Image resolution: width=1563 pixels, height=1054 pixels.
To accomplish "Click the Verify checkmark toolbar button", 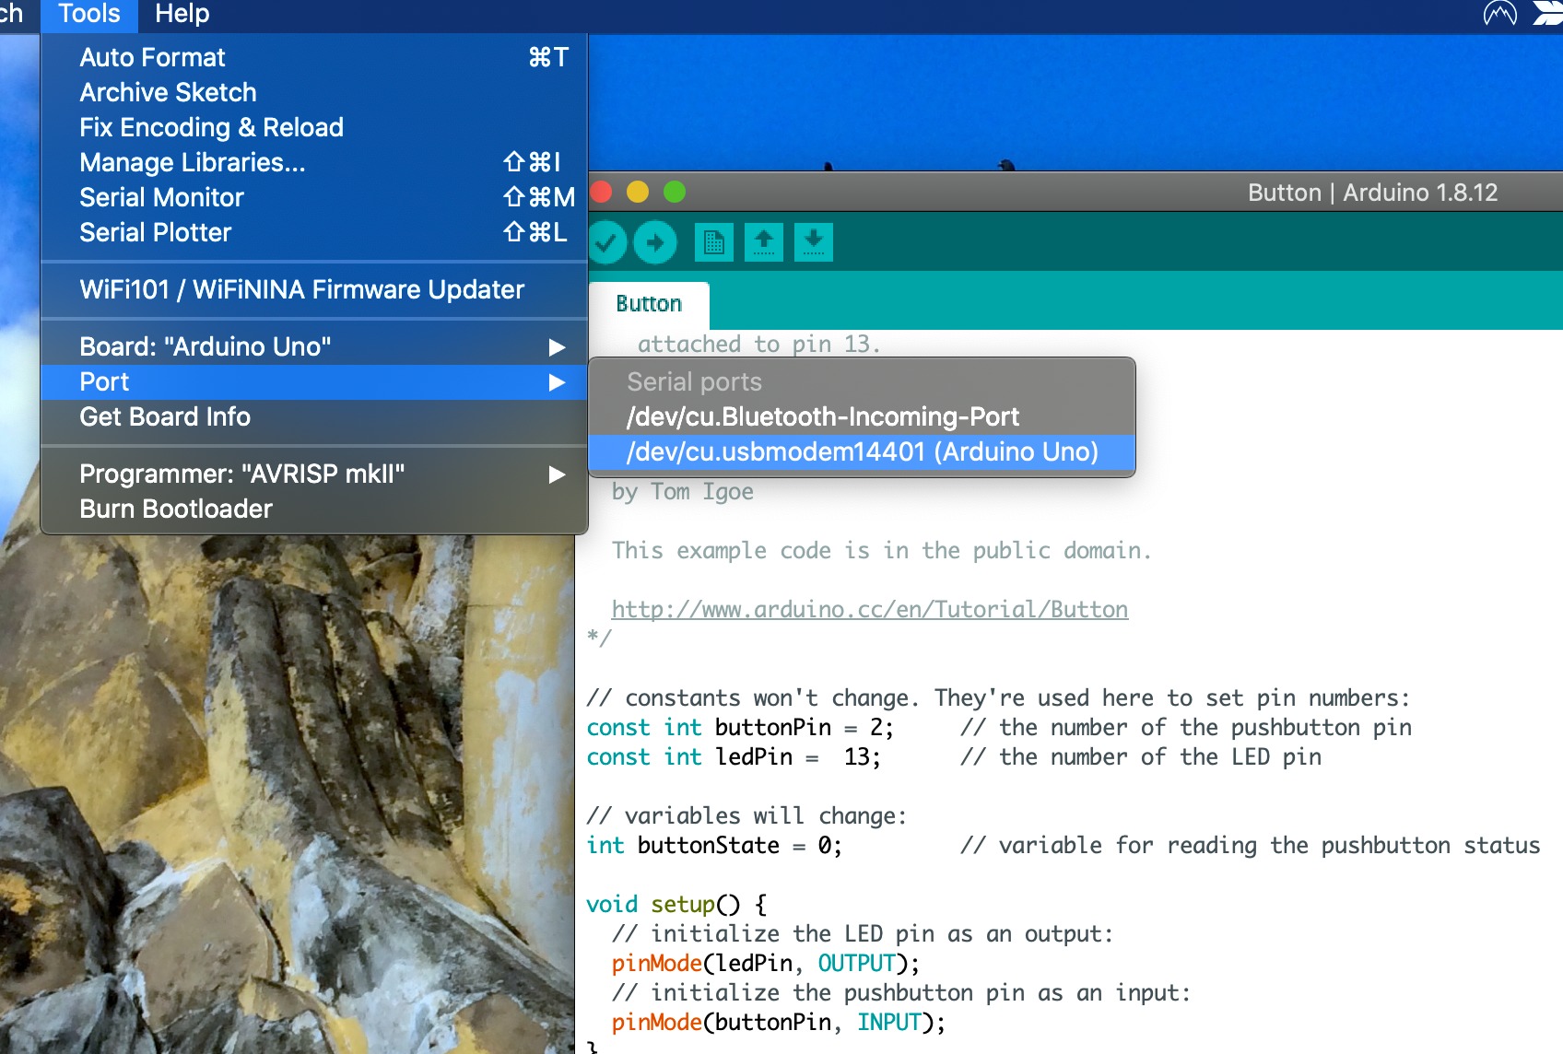I will [606, 243].
